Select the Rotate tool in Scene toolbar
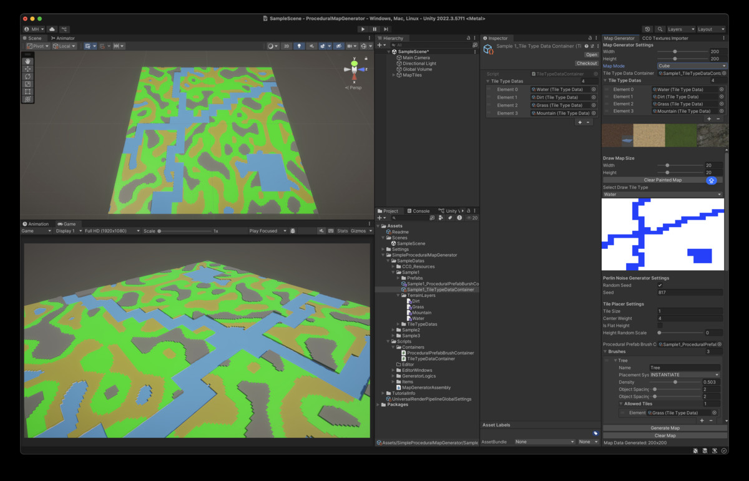The image size is (749, 481). (x=27, y=76)
